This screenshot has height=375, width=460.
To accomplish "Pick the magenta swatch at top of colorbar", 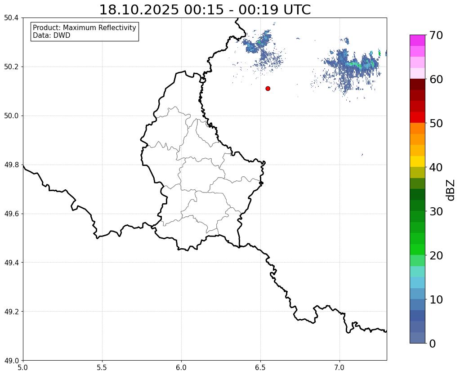I will (x=417, y=40).
